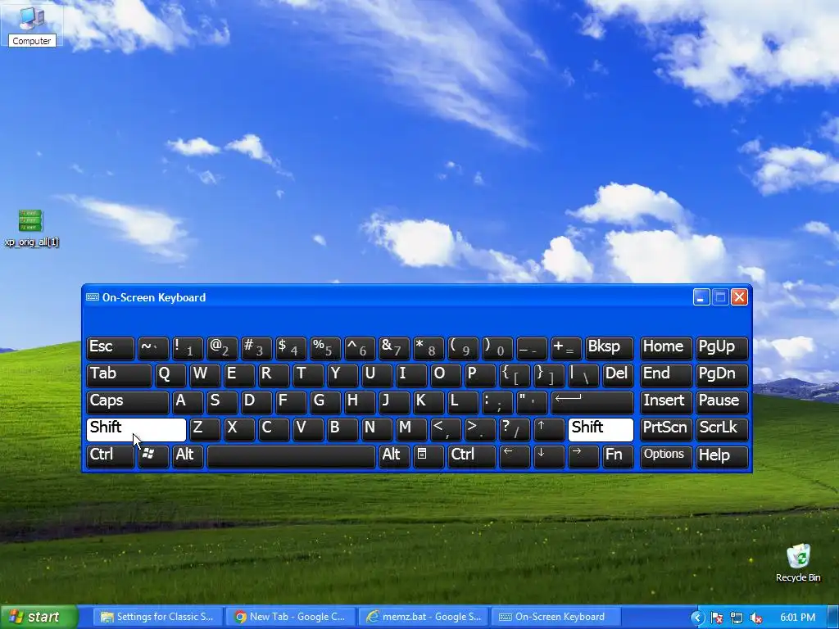Click the Del key

pyautogui.click(x=618, y=375)
